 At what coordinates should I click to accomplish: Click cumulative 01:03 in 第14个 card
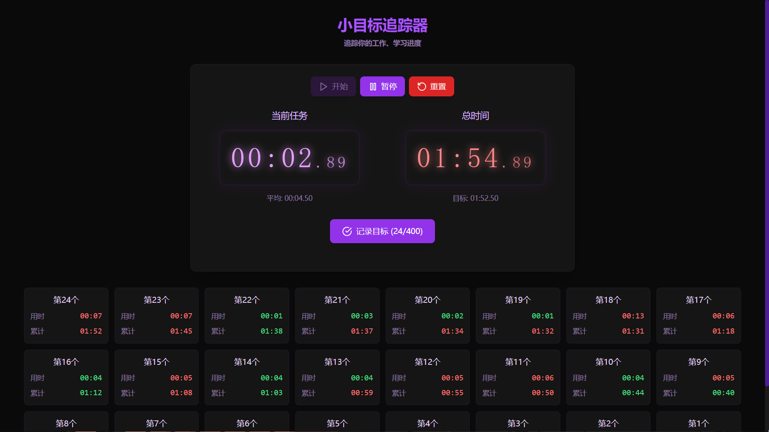[x=272, y=393]
